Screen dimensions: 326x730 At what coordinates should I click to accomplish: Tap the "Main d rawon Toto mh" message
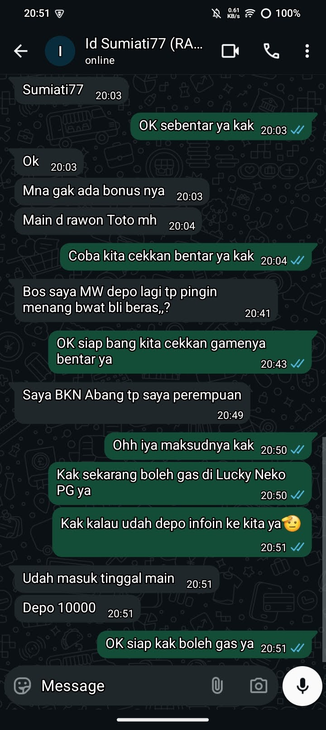[108, 221]
